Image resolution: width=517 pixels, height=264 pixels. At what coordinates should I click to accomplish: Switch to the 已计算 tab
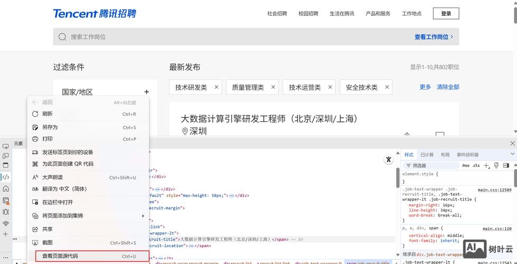tap(427, 155)
